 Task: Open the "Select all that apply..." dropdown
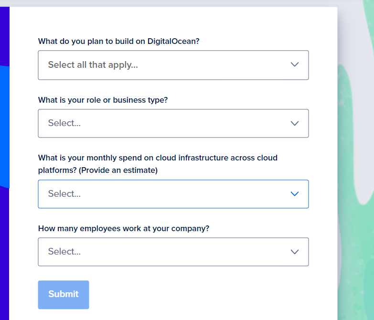[173, 65]
